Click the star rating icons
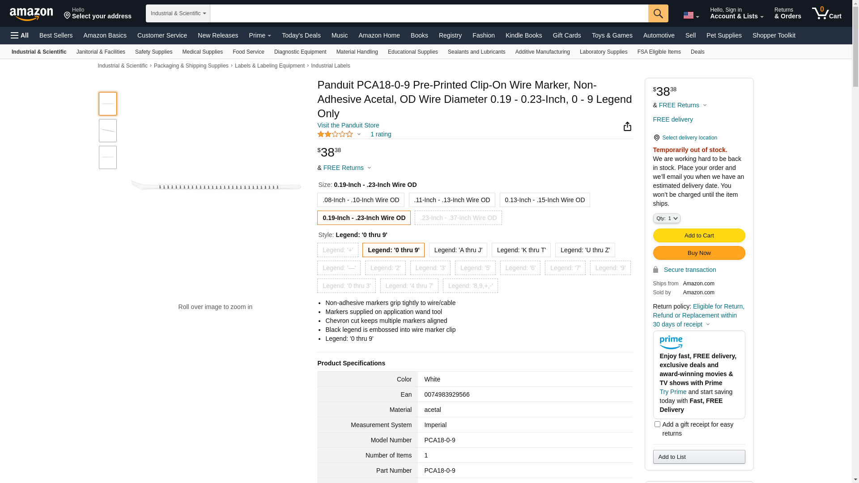 coord(335,134)
